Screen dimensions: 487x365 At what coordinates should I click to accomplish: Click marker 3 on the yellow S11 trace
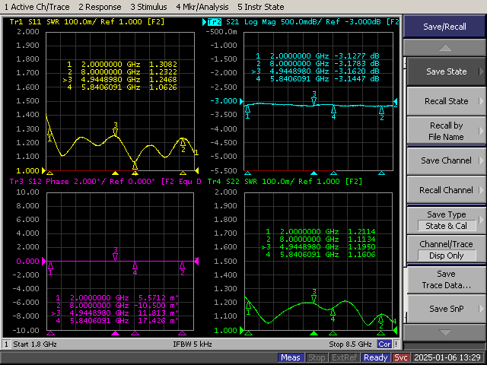pyautogui.click(x=115, y=132)
